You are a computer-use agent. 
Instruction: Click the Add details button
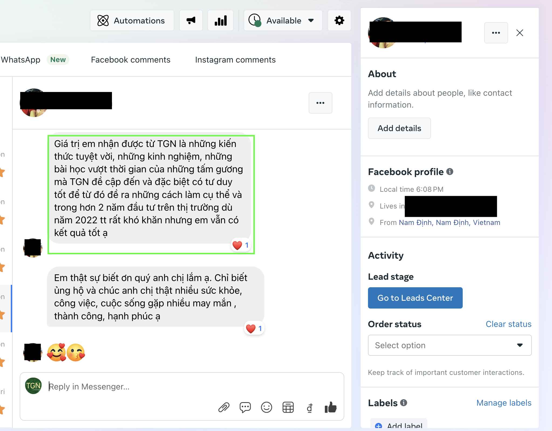click(x=399, y=128)
